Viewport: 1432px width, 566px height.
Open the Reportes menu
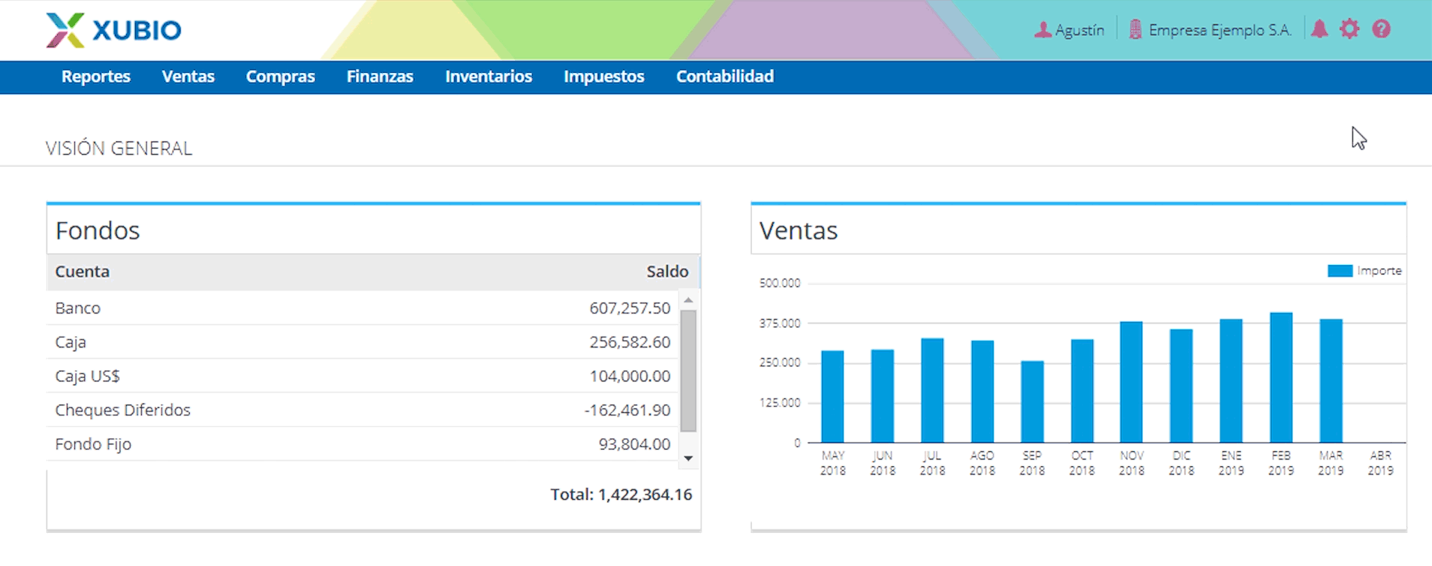tap(96, 77)
